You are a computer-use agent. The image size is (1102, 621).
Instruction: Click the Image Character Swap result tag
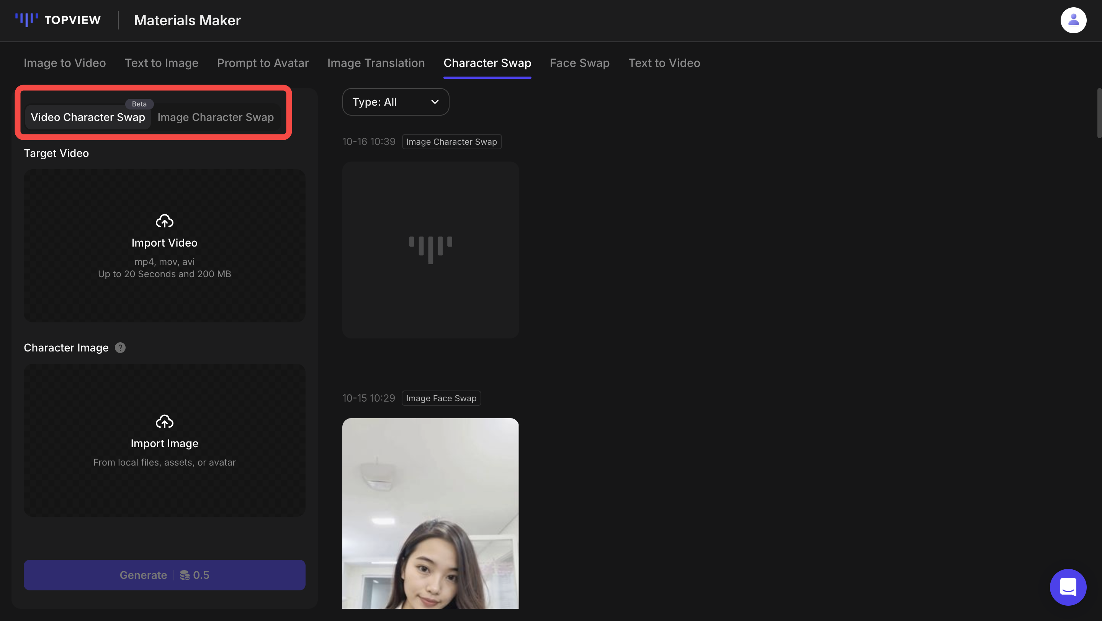pyautogui.click(x=451, y=142)
